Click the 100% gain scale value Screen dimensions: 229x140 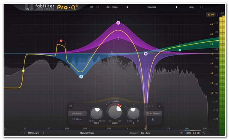tap(188, 133)
